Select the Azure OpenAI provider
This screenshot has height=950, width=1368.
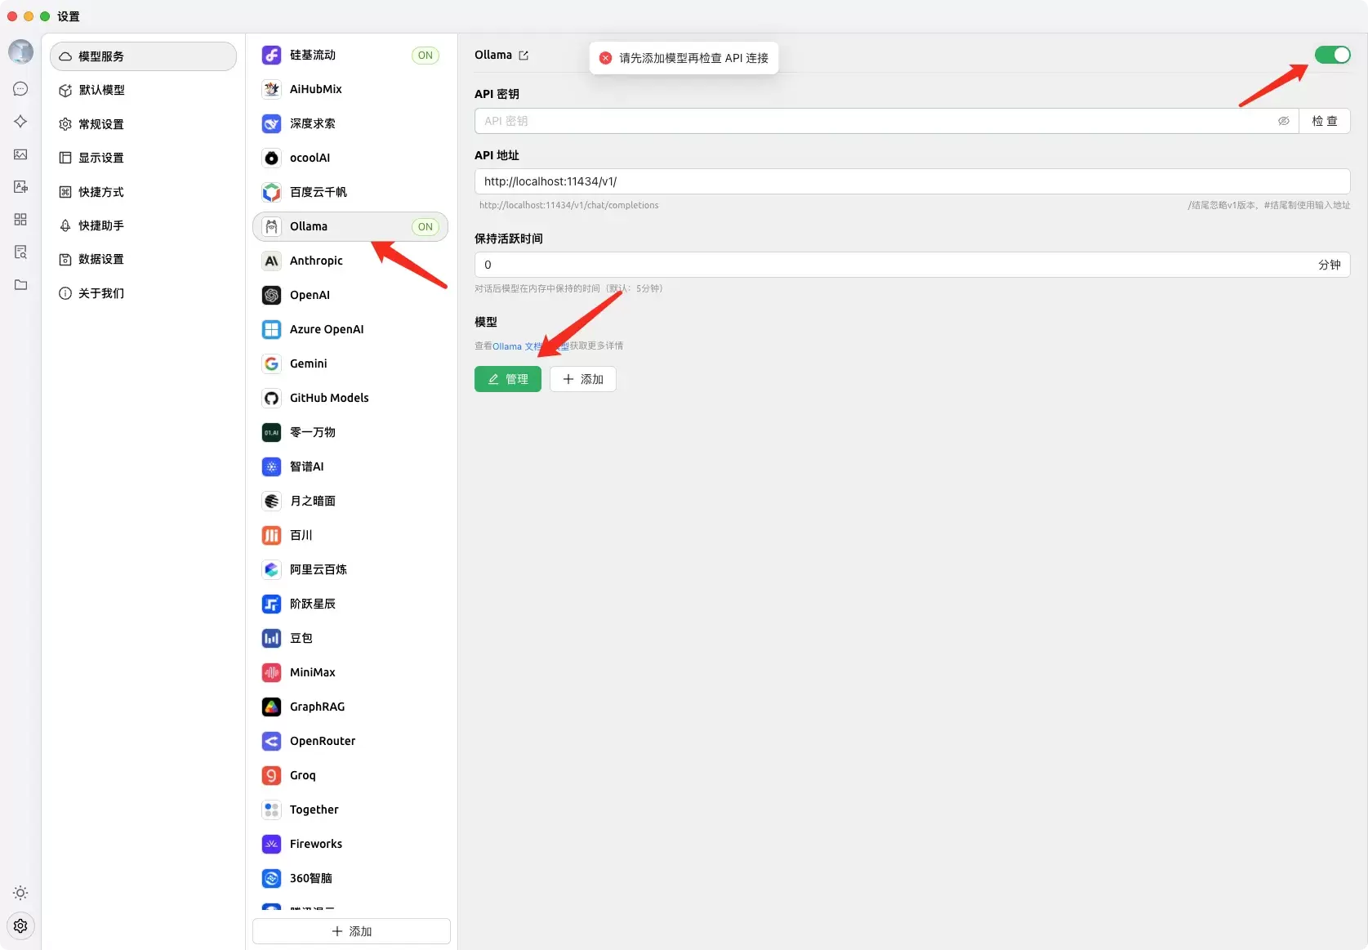(350, 329)
